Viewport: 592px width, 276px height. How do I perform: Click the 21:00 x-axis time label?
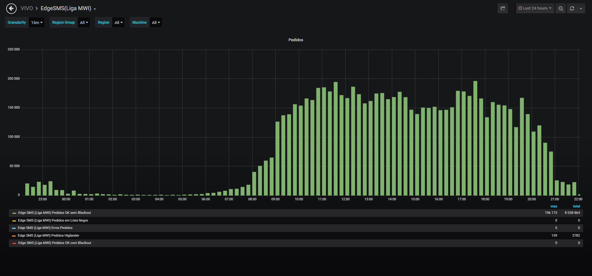[x=555, y=199]
